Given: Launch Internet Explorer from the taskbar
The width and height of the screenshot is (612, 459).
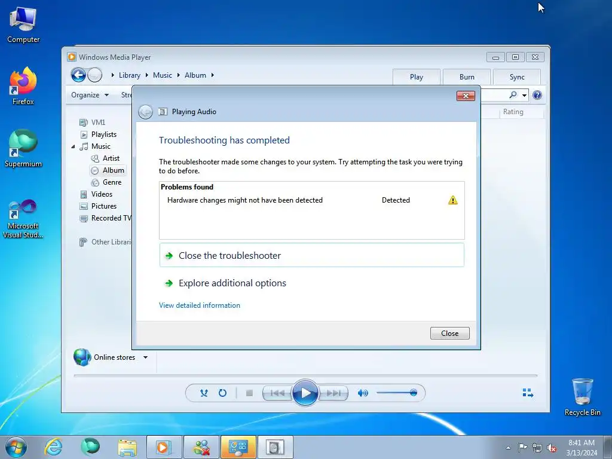Looking at the screenshot, I should click(x=53, y=447).
